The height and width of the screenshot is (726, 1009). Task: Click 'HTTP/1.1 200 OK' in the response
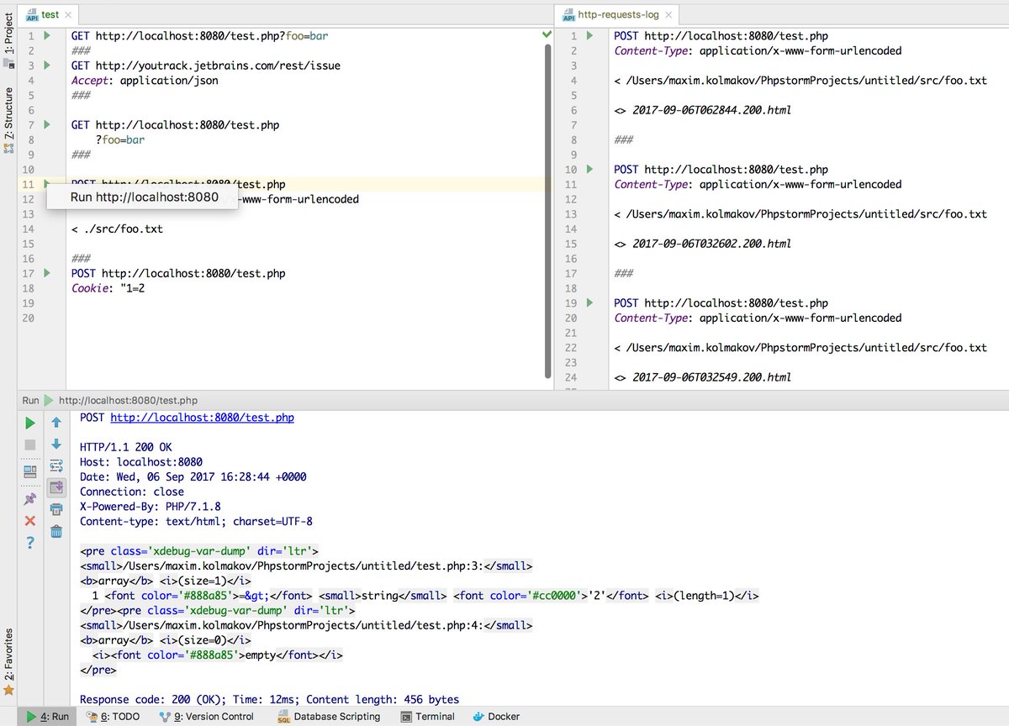click(x=125, y=447)
